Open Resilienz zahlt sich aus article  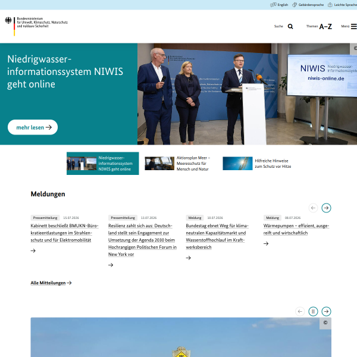(x=142, y=240)
